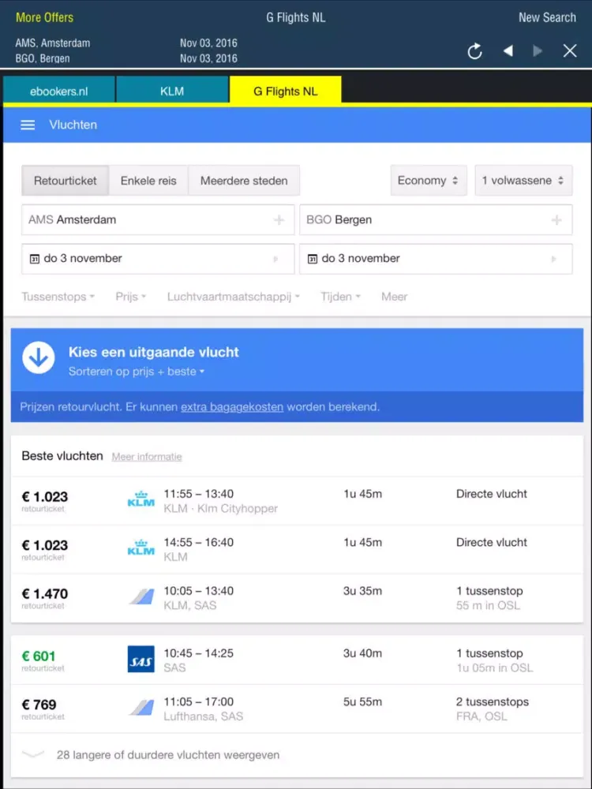Click the FRA, OSL stops text
592x789 pixels.
click(481, 716)
